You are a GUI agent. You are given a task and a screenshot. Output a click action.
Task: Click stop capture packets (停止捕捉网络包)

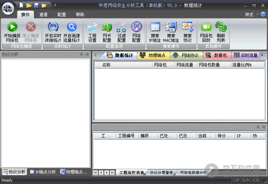31,32
